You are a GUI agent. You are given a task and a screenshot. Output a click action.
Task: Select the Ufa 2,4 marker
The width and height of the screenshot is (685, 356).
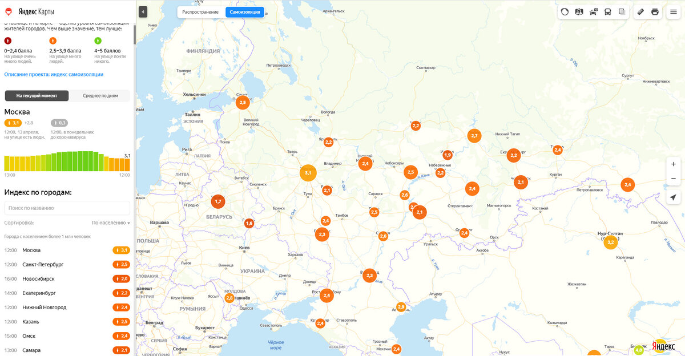(x=472, y=188)
